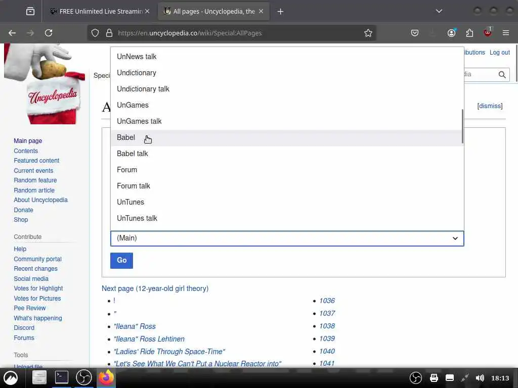Open the Firefox account icon
Viewport: 518px width, 388px height.
pyautogui.click(x=452, y=33)
